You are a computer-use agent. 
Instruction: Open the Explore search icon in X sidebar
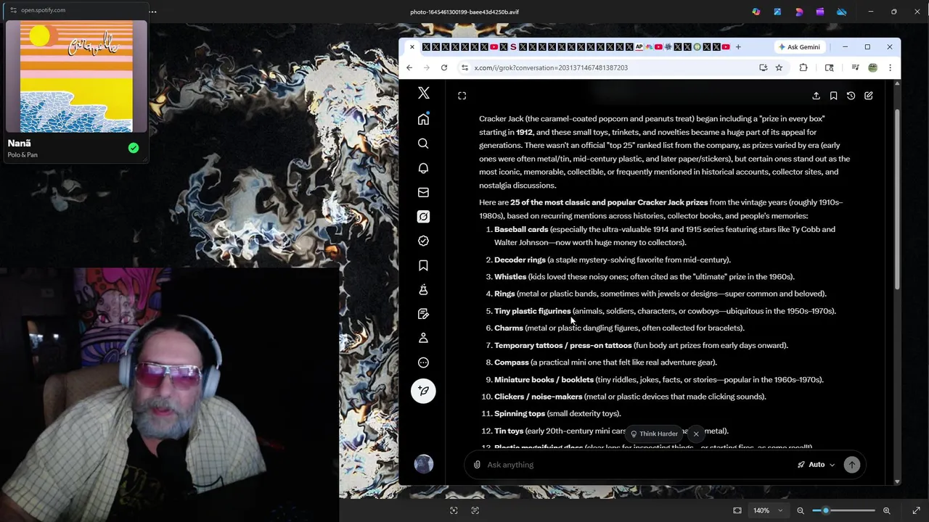pos(423,144)
